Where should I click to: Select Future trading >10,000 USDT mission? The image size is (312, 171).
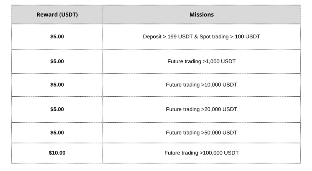[x=202, y=85]
